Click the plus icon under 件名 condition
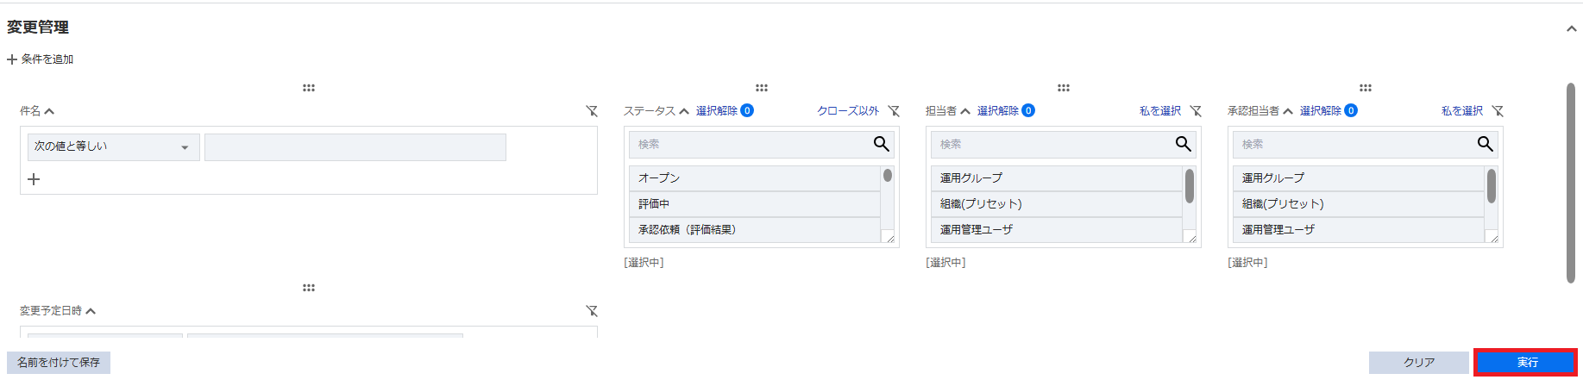 click(x=34, y=179)
